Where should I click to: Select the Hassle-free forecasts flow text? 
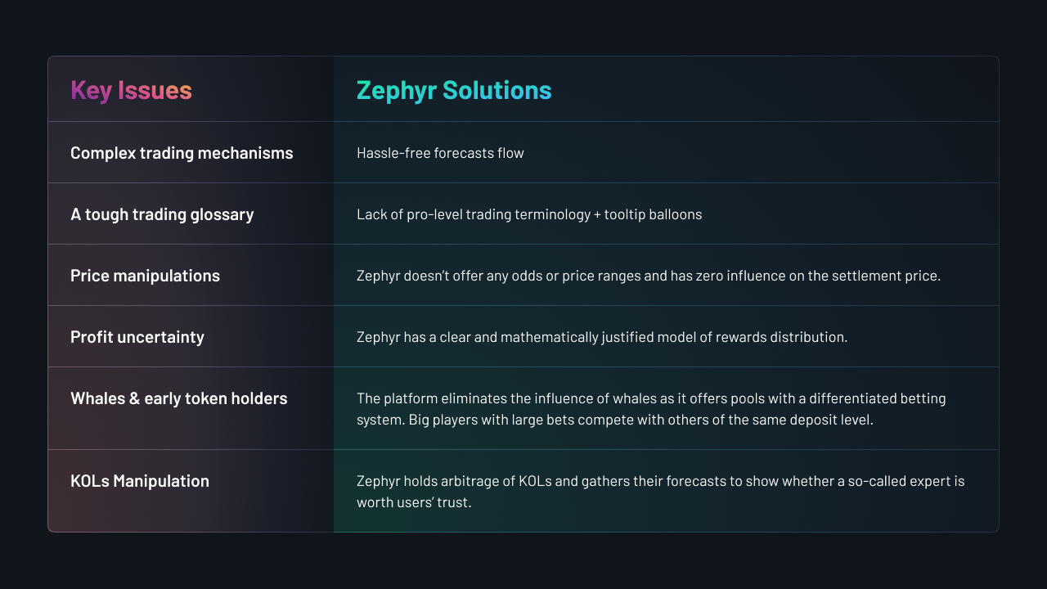click(440, 153)
